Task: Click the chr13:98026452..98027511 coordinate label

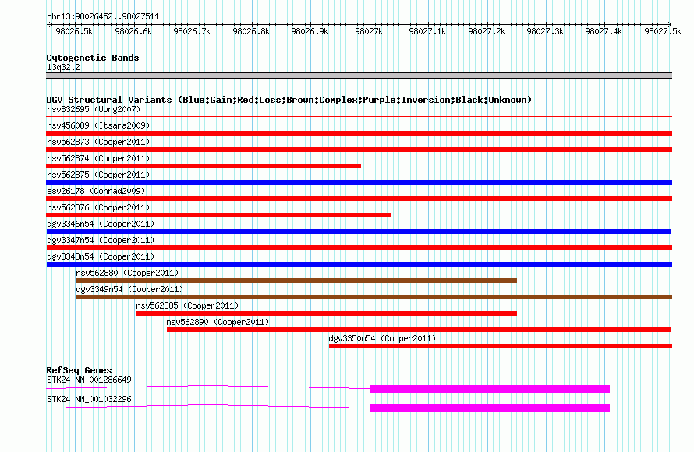Action: pos(103,16)
